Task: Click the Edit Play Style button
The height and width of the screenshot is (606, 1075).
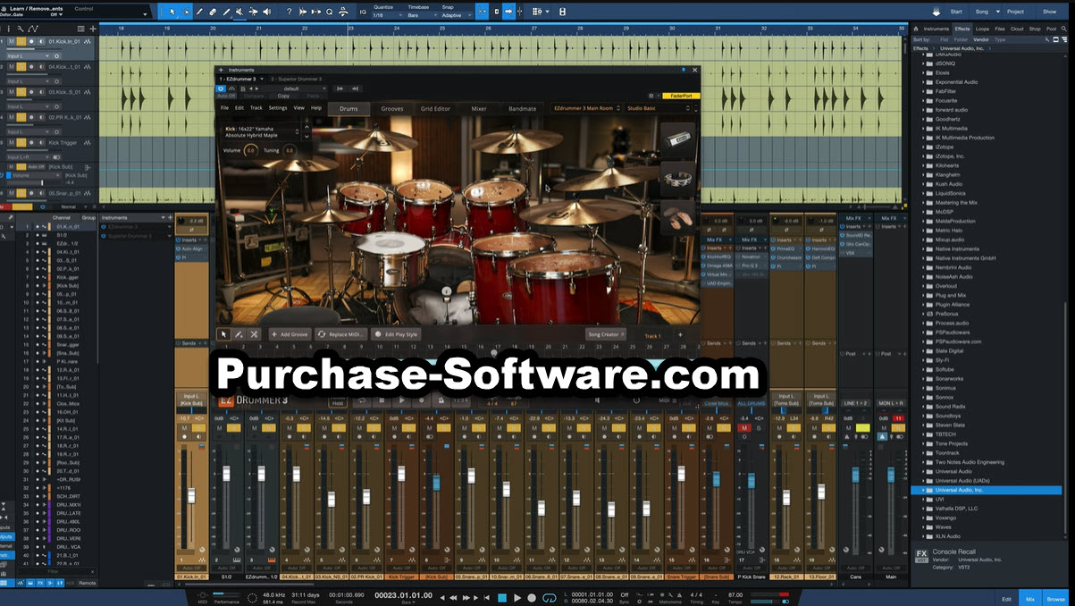Action: point(396,336)
